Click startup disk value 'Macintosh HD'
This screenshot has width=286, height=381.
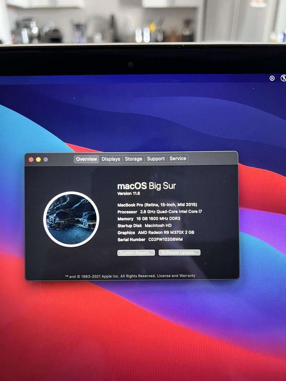point(158,225)
